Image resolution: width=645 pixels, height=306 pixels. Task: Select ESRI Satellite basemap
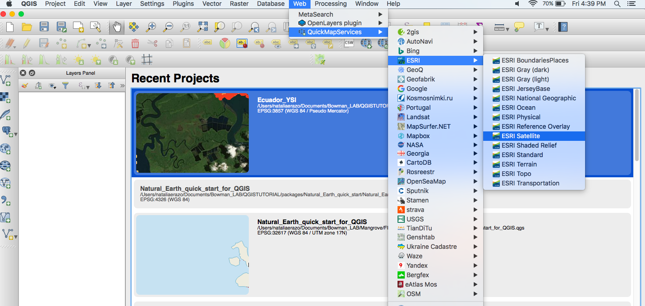pyautogui.click(x=534, y=136)
